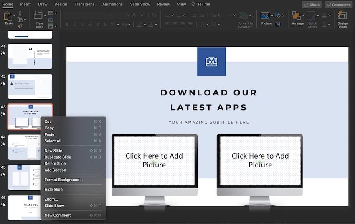Choose Format Background... in context menu

pos(63,180)
